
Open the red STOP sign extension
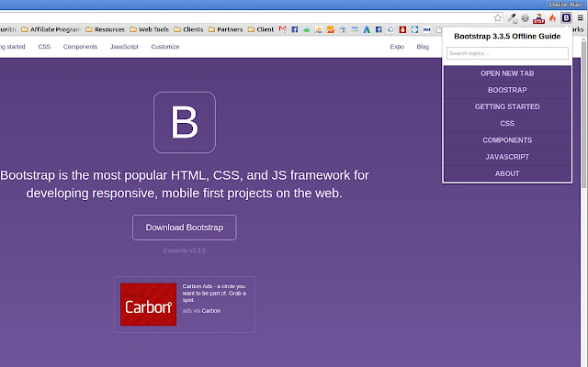coord(539,18)
